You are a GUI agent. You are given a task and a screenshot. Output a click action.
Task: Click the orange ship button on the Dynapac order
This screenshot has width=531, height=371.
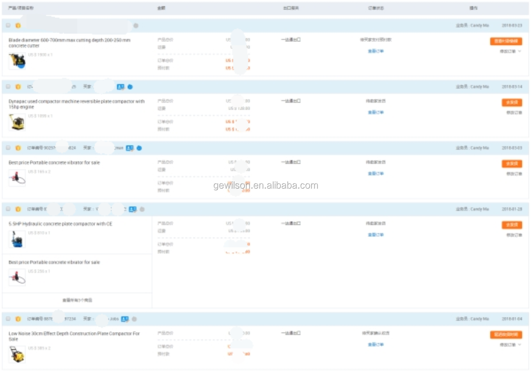(x=511, y=102)
